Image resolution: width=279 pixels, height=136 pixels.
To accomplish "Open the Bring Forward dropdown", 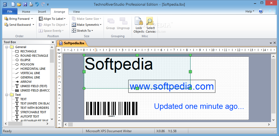I will coord(32,19).
